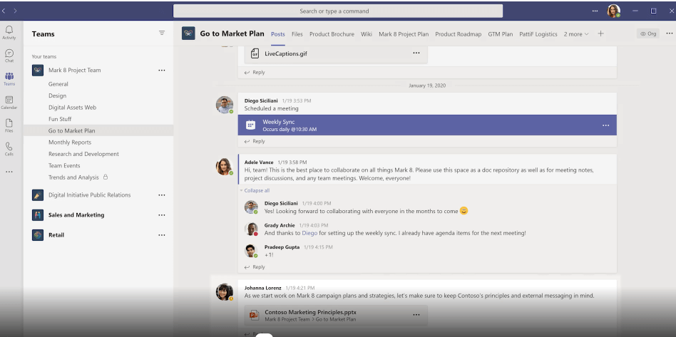Select the Teams icon in the app rail
676x337 pixels.
(x=9, y=78)
